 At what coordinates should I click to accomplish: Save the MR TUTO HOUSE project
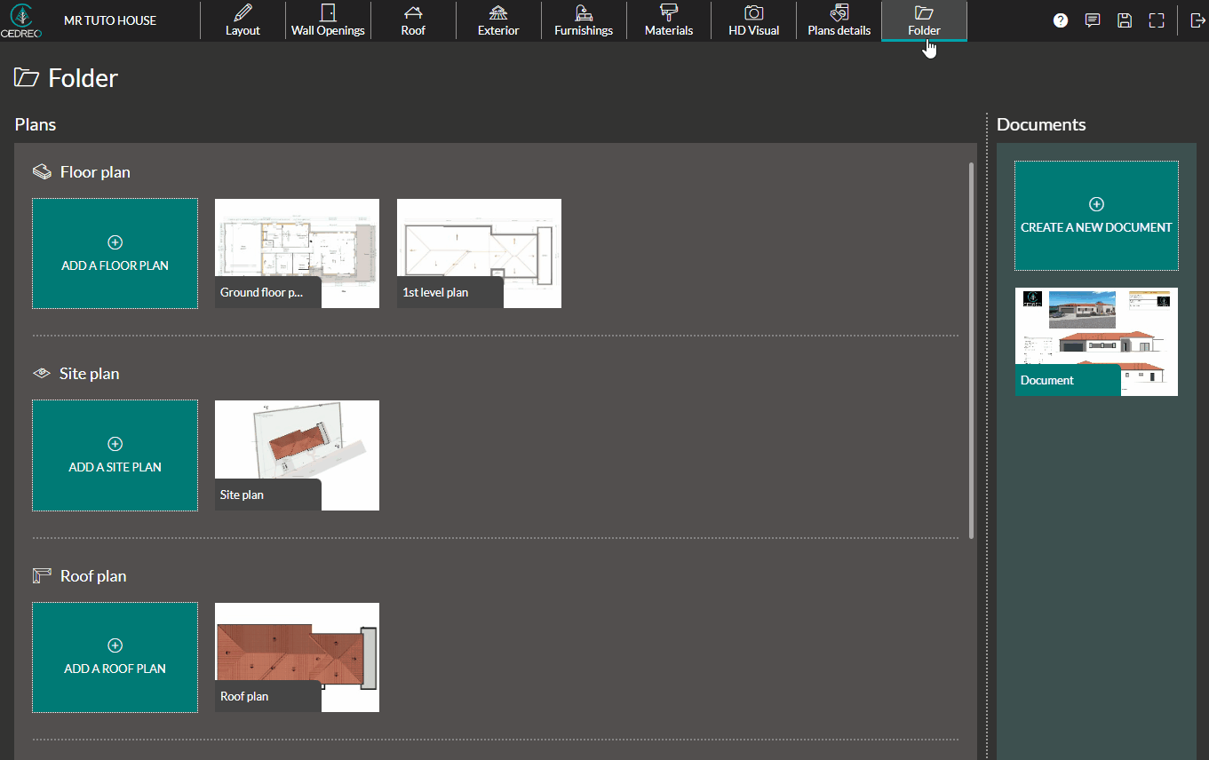1125,20
